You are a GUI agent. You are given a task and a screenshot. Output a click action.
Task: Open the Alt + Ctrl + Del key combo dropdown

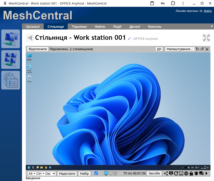(x=42, y=173)
